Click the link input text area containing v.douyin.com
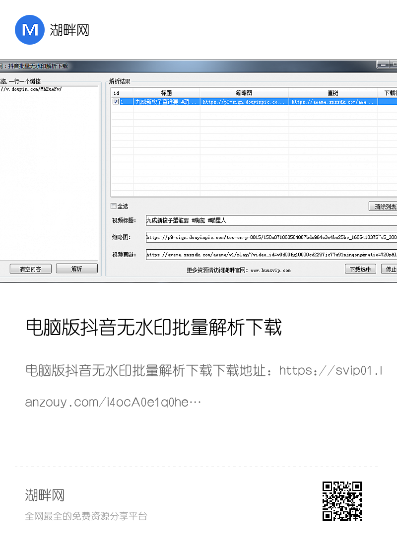The height and width of the screenshot is (556, 397). tap(49, 173)
